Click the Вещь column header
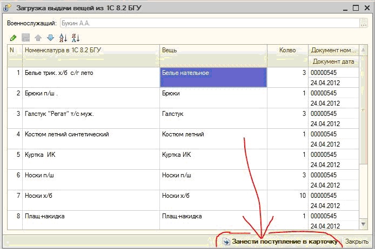This screenshot has width=375, height=249. pyautogui.click(x=213, y=50)
